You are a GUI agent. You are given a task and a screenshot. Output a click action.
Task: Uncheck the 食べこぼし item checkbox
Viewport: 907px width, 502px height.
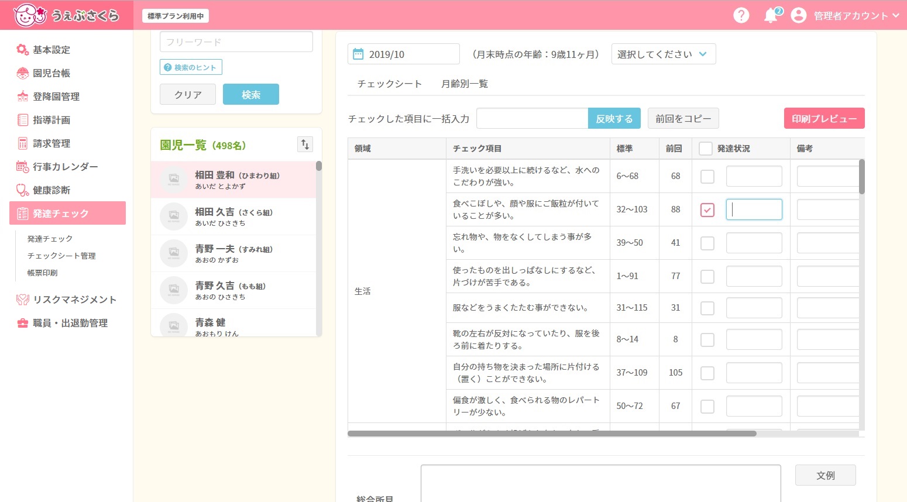(707, 209)
